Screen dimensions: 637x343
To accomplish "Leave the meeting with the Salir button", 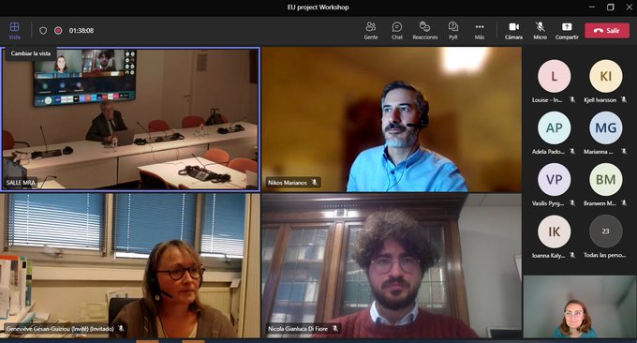I will pos(607,31).
